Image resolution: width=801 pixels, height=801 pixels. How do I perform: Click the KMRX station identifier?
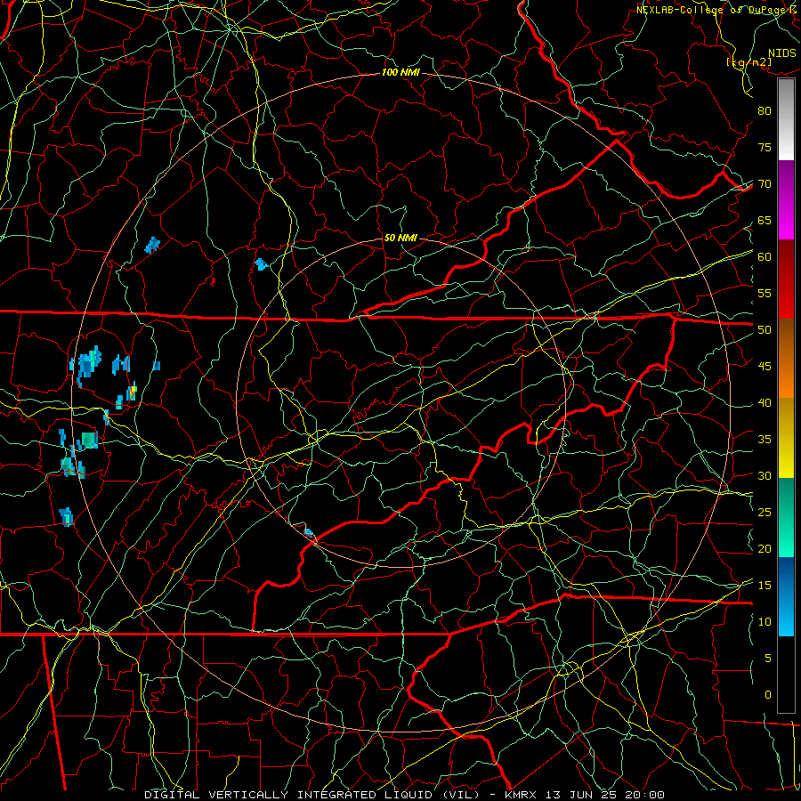(x=520, y=795)
